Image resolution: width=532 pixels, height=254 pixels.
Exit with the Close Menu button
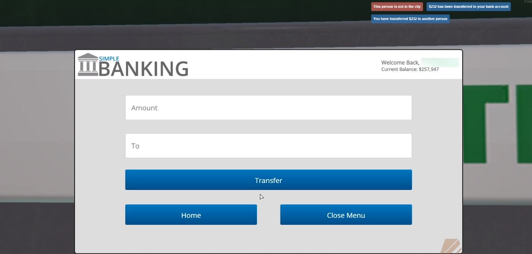[x=346, y=215]
